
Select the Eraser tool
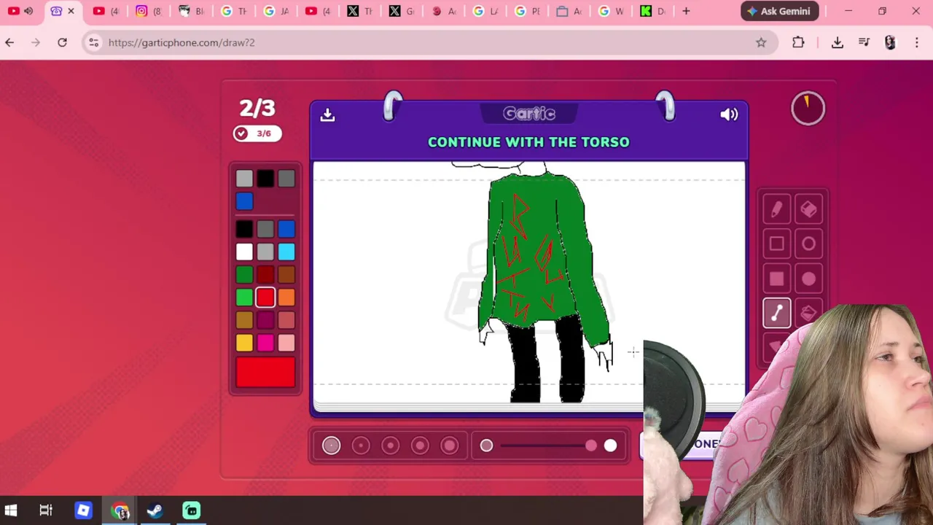(x=808, y=209)
